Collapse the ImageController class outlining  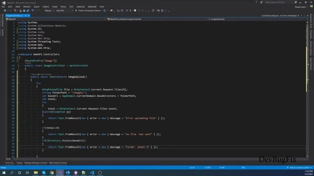click(x=18, y=66)
